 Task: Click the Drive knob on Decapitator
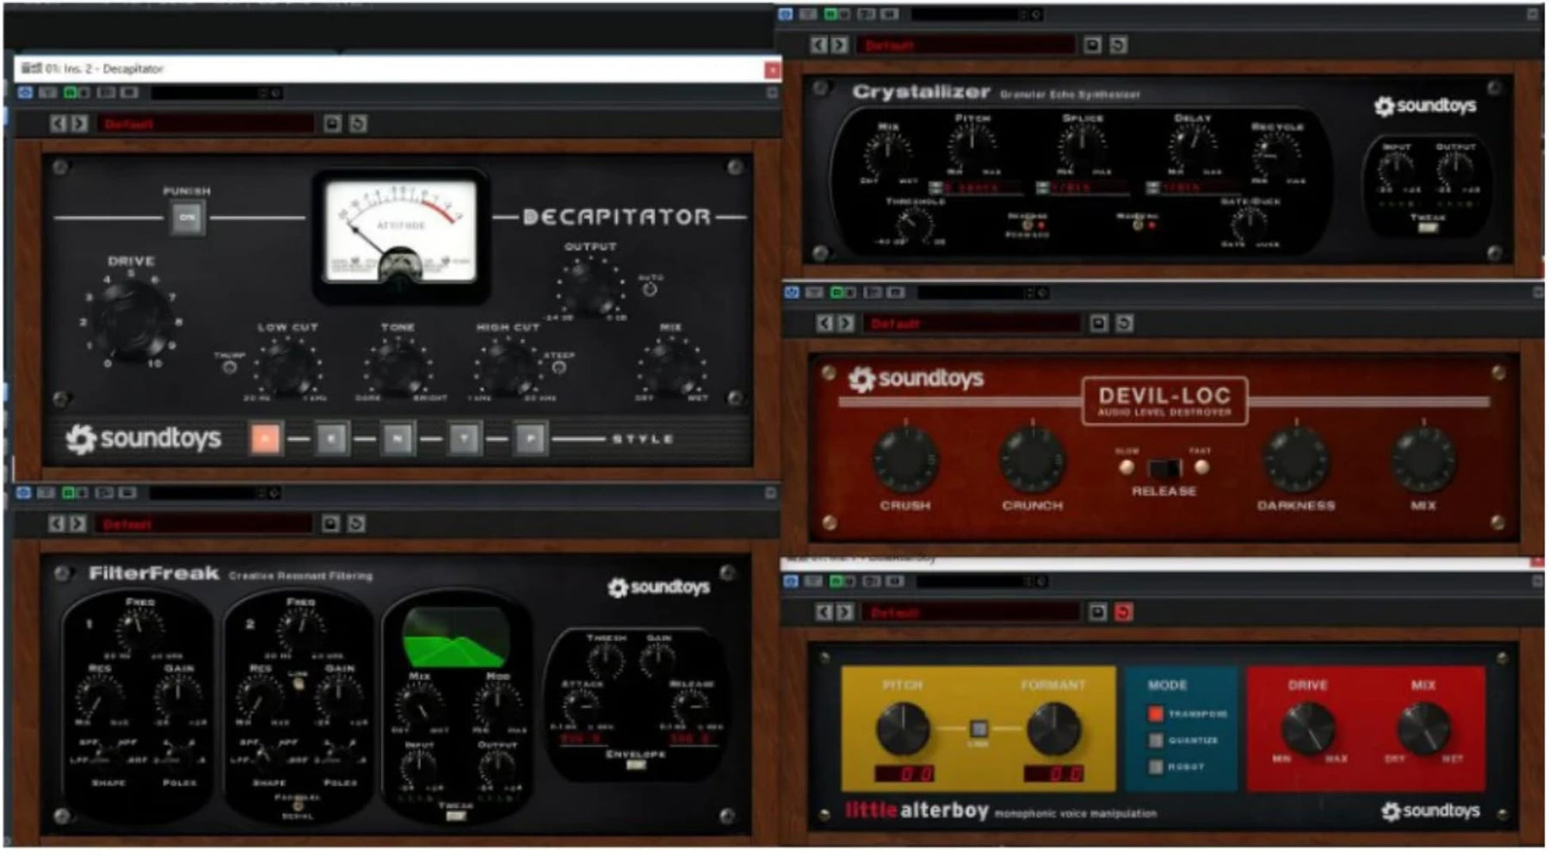(x=131, y=317)
